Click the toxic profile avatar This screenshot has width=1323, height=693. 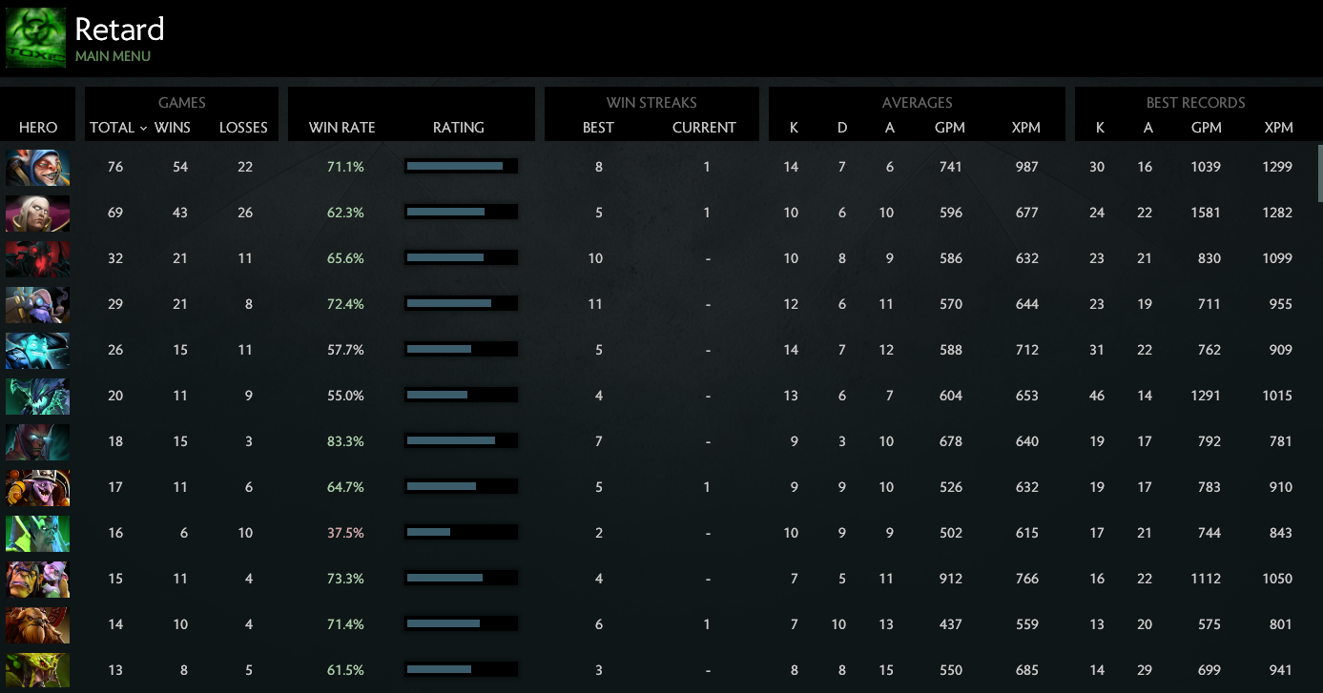[35, 37]
